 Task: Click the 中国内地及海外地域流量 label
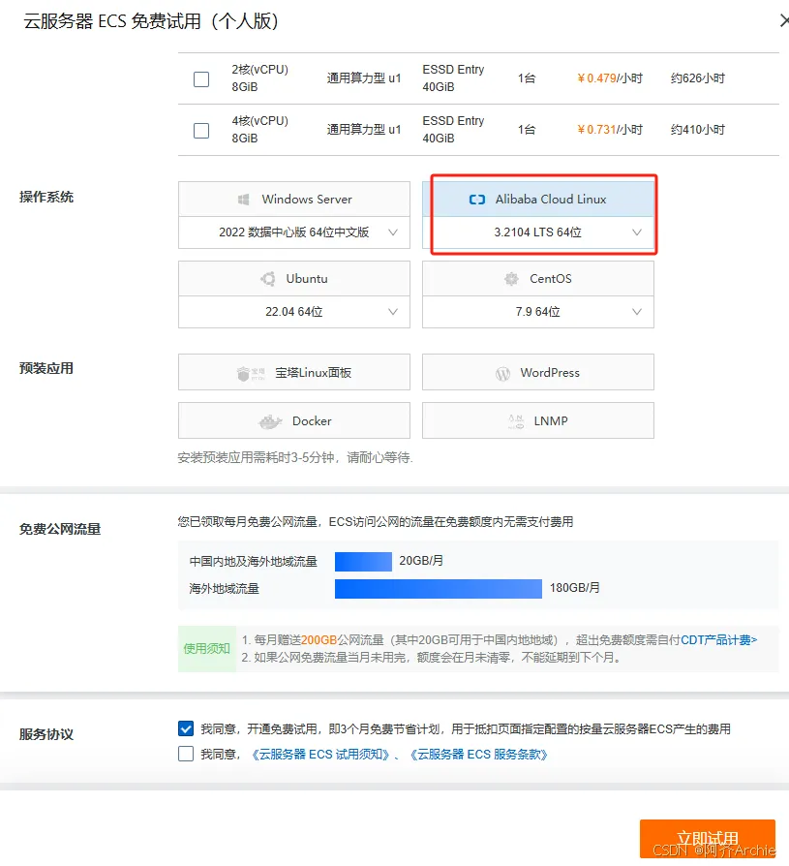pos(254,562)
